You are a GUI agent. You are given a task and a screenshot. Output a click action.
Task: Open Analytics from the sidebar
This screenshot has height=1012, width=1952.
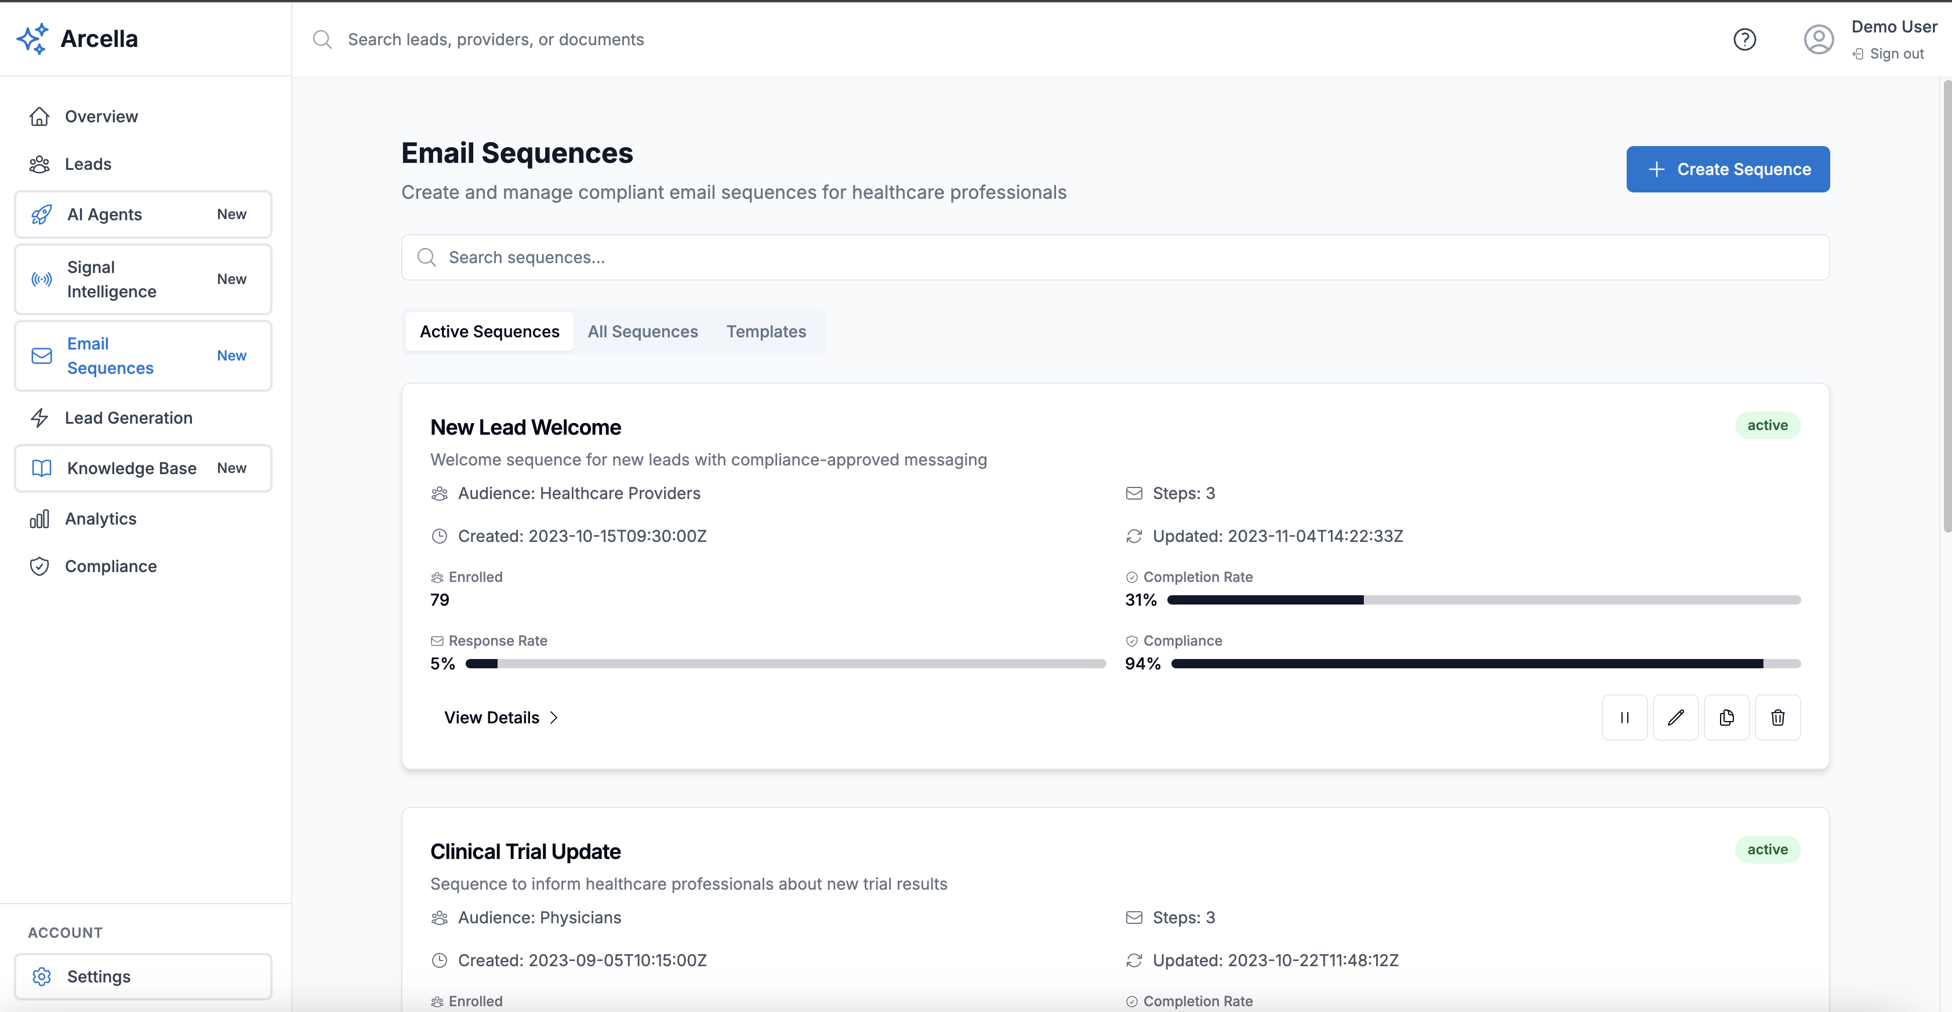(x=100, y=519)
